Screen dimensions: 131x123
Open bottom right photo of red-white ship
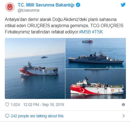96,84
